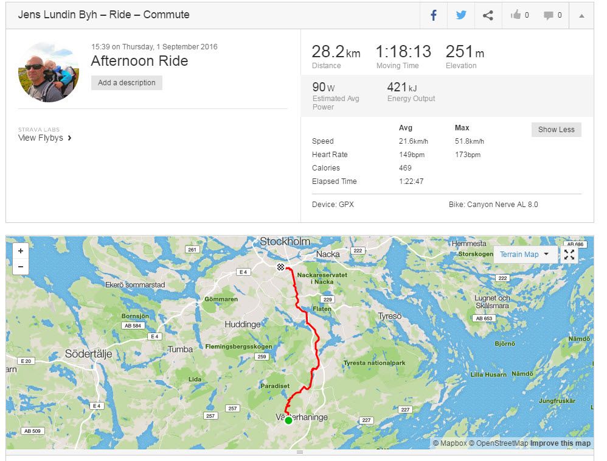Viewport: 607px width, 461px height.
Task: Give kudos with the thumbs-up icon
Action: click(x=515, y=15)
